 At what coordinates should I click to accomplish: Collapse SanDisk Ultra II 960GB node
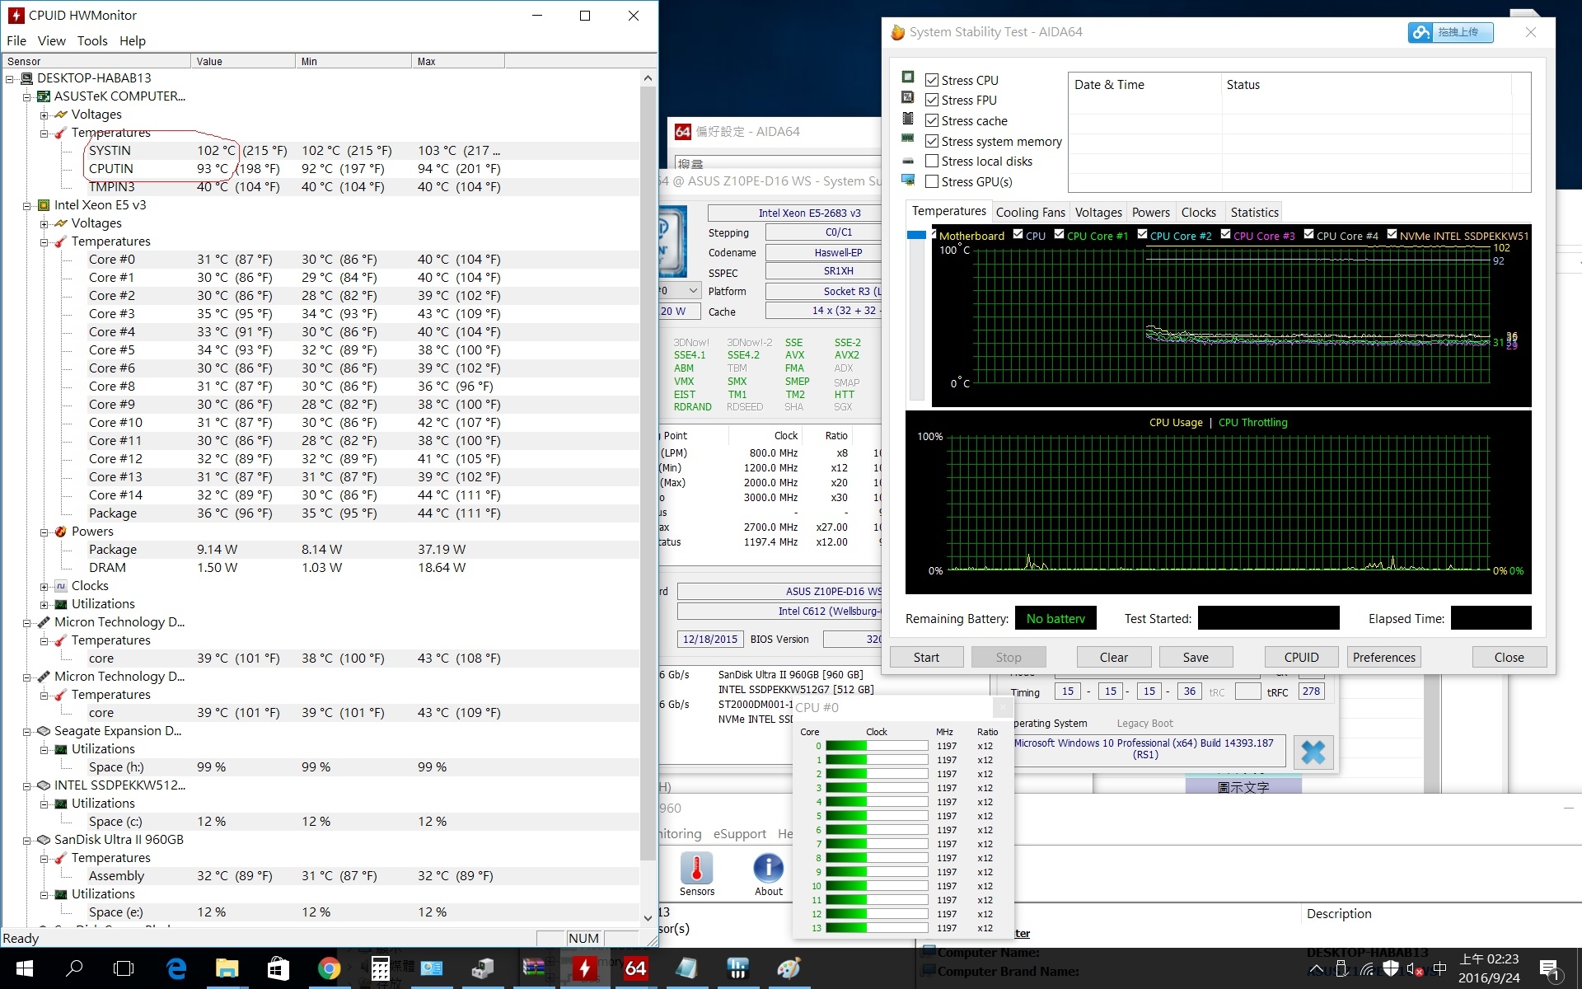(x=27, y=840)
